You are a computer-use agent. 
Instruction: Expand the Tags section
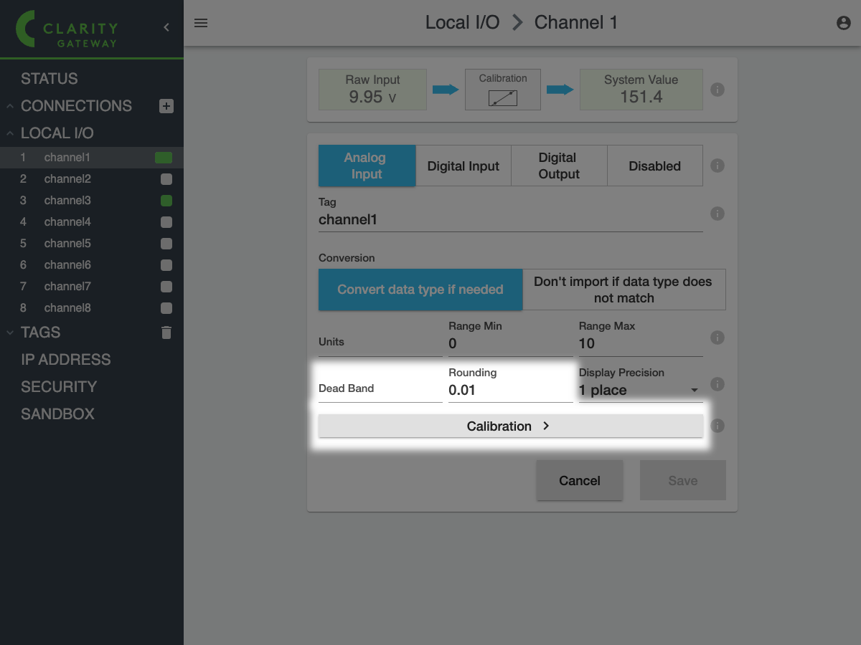click(11, 333)
